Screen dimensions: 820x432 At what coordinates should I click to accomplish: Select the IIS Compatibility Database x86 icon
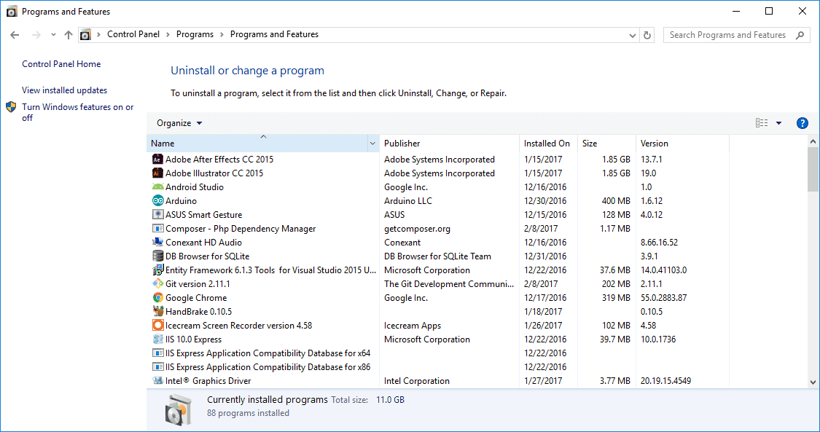tap(157, 366)
